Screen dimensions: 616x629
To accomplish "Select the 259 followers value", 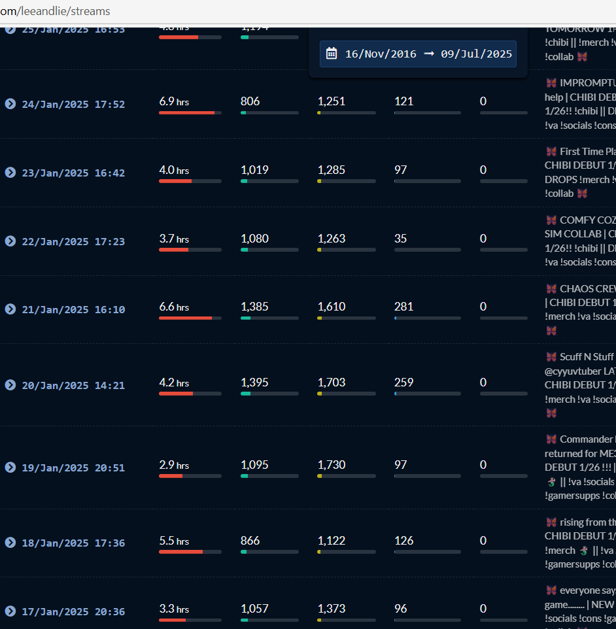I will (403, 382).
